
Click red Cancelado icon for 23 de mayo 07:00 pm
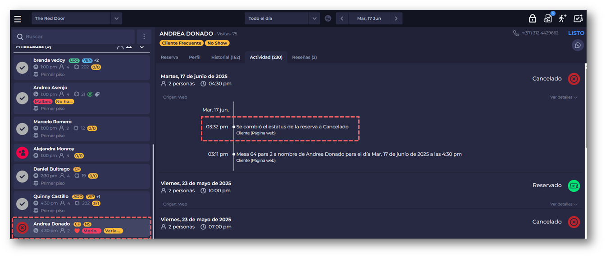(574, 222)
